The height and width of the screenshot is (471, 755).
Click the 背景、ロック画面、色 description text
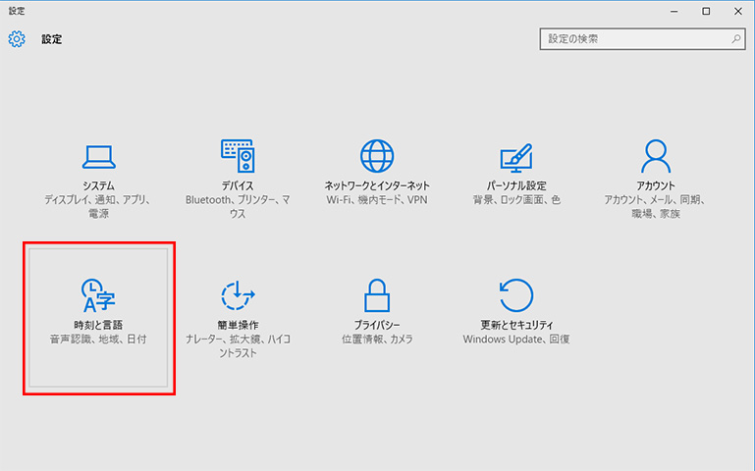pos(516,200)
